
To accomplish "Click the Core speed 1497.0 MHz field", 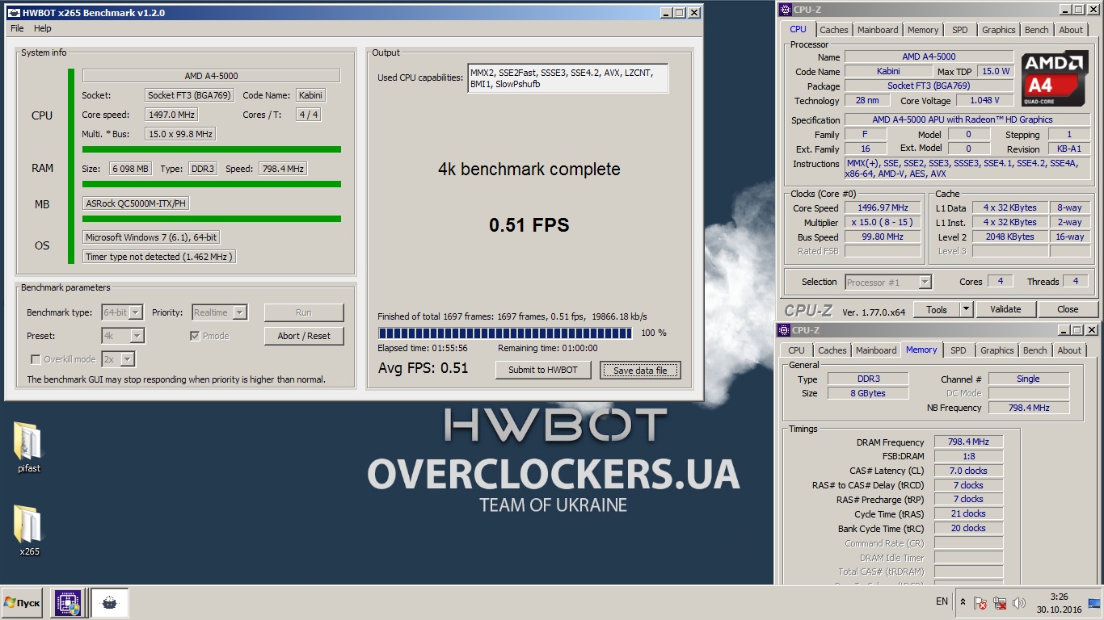I will [172, 115].
